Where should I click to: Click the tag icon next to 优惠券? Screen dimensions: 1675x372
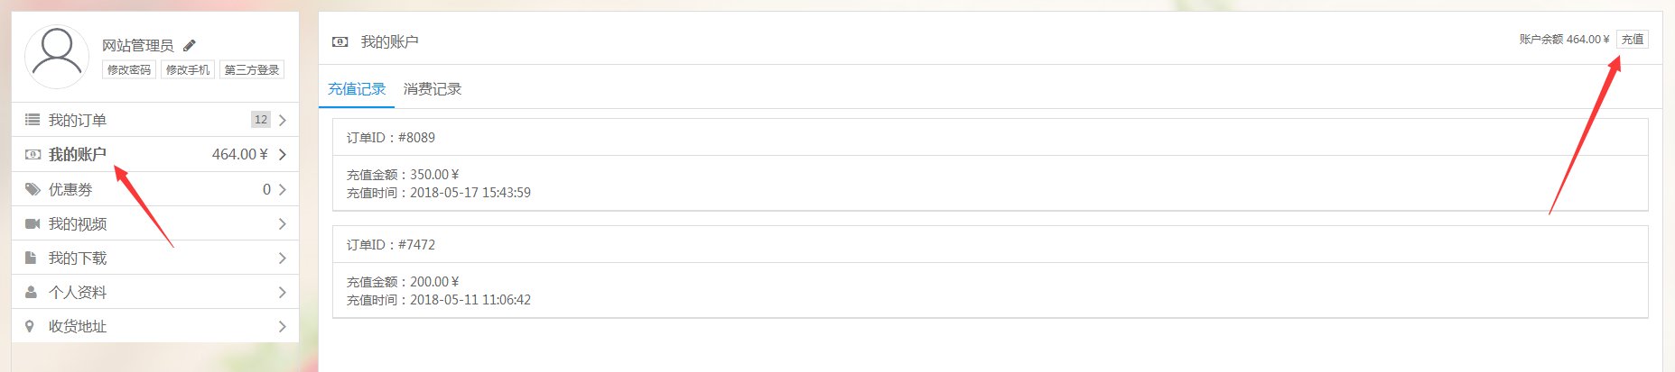pos(33,189)
